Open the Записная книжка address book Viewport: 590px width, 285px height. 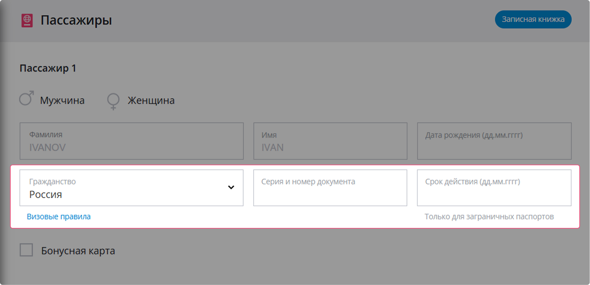coord(533,19)
